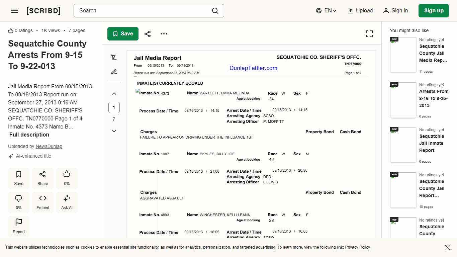
Task: Toggle thumbs up rating for the document
Action: point(67,178)
